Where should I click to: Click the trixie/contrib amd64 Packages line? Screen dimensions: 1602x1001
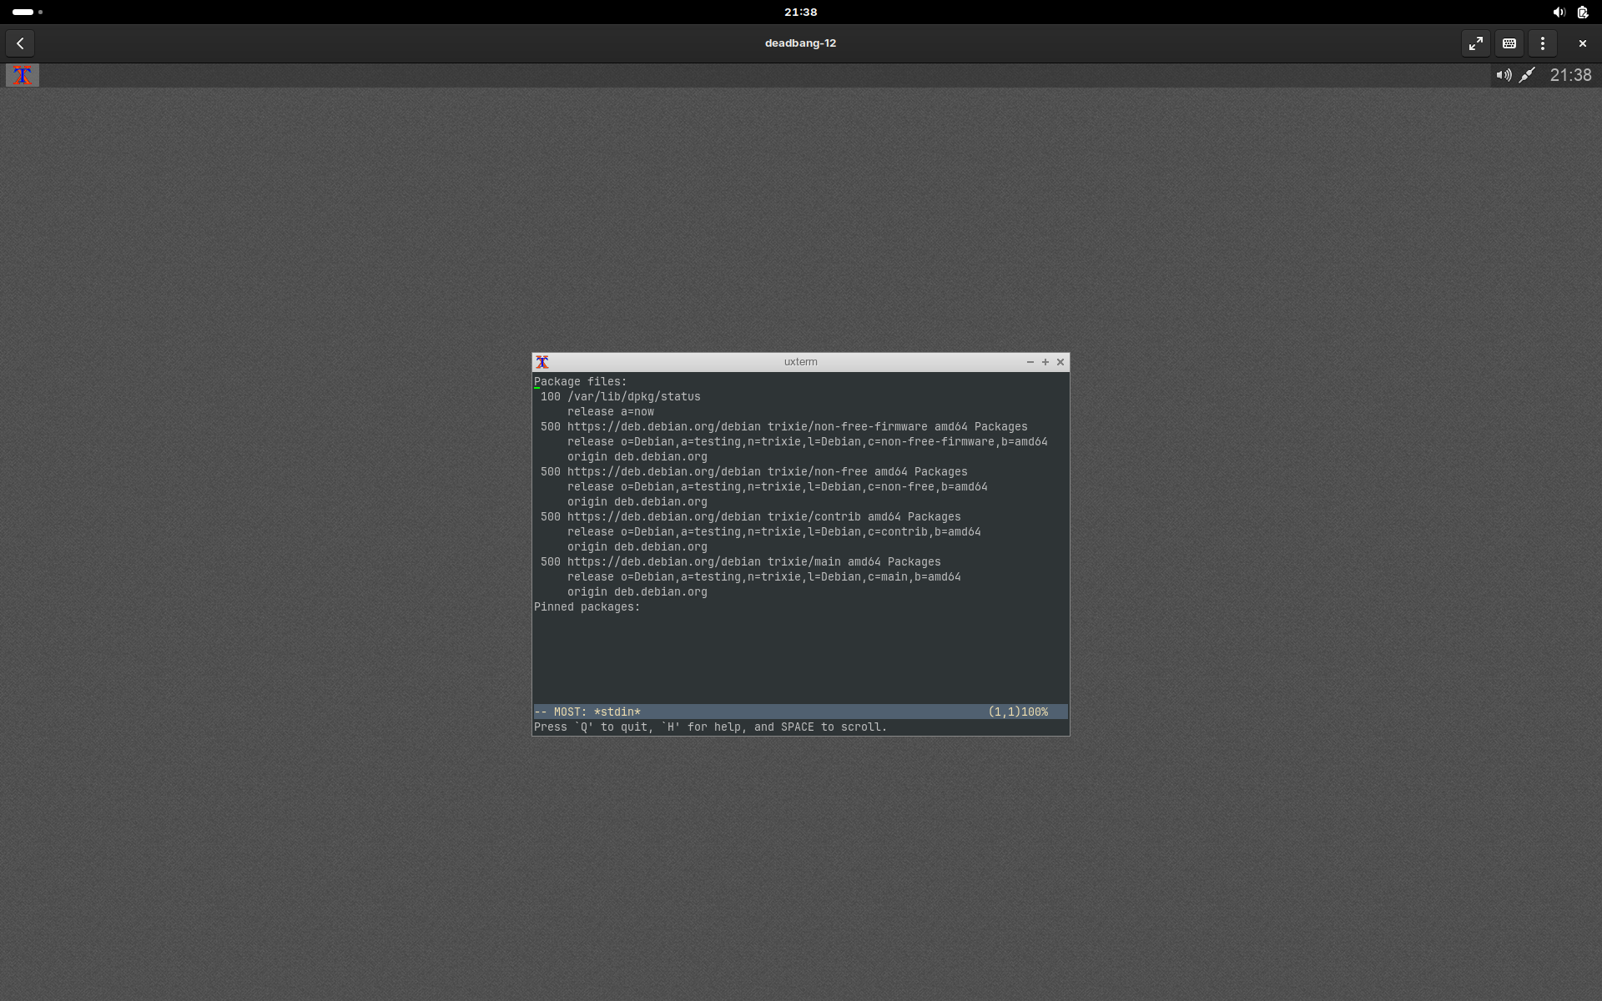pyautogui.click(x=751, y=517)
